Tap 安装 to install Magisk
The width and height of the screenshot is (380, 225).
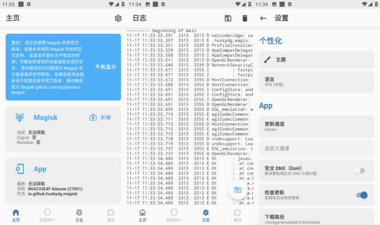(x=105, y=117)
